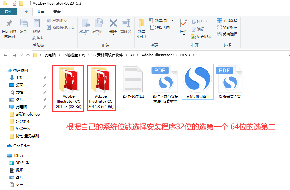Screen dimensions: 290x190
Task: Create a New folder via ribbon
Action: 142,29
